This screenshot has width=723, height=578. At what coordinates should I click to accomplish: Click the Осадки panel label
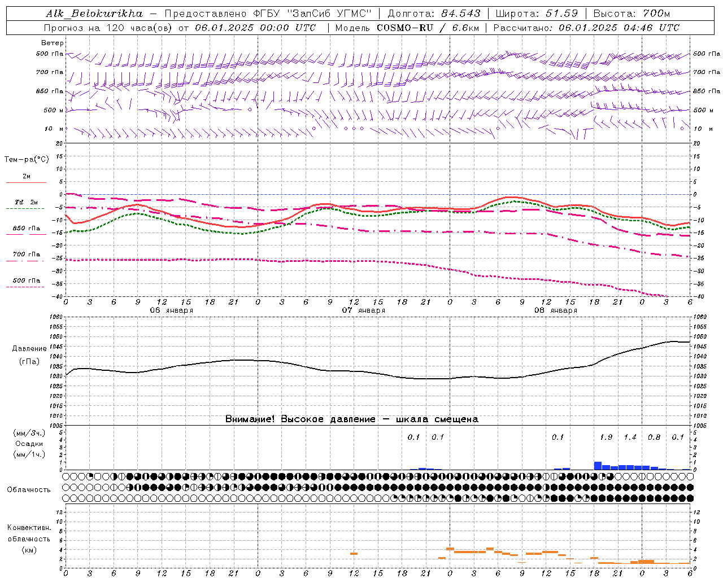coord(29,444)
